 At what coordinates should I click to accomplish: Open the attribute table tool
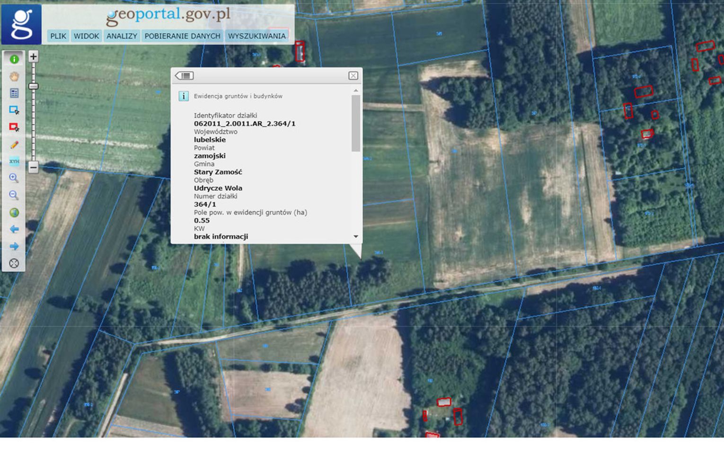click(x=14, y=93)
